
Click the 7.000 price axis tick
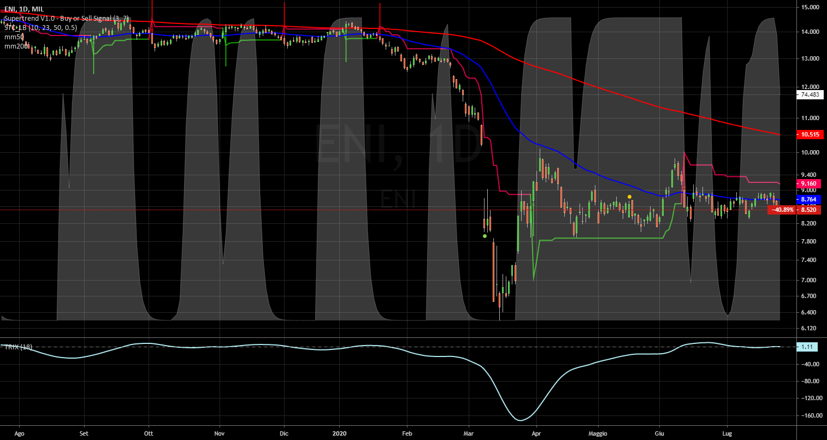point(810,280)
